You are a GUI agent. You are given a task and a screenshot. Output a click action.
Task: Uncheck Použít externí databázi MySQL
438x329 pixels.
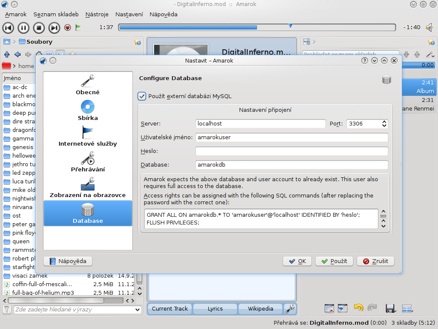click(x=142, y=96)
